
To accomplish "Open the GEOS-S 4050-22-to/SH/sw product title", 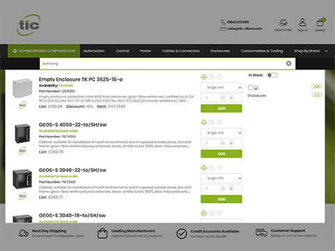I will pos(73,125).
